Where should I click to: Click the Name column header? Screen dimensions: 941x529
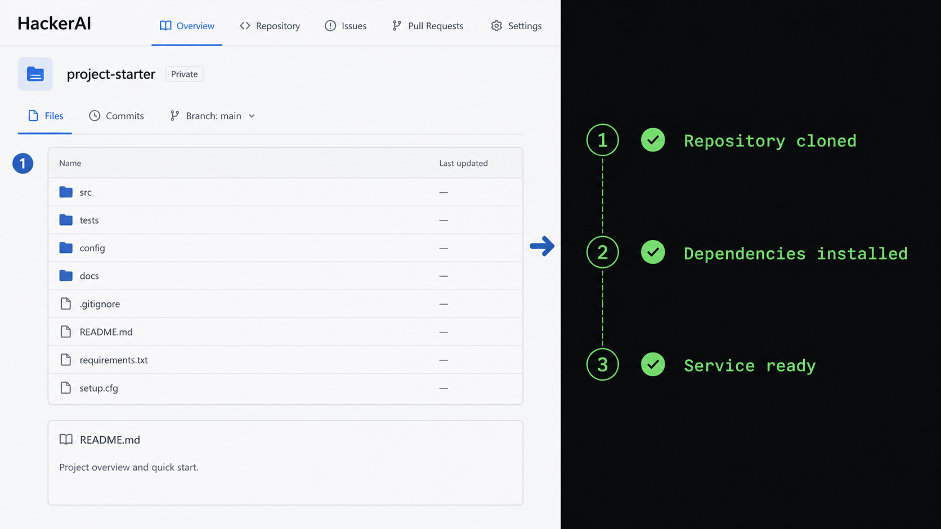[x=70, y=163]
